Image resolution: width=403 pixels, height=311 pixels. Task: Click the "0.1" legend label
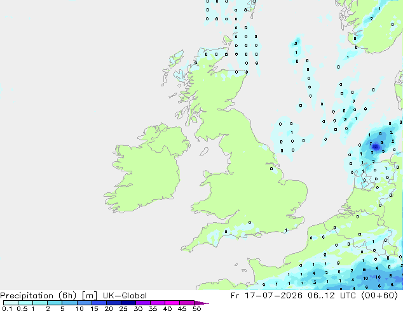click(x=7, y=308)
